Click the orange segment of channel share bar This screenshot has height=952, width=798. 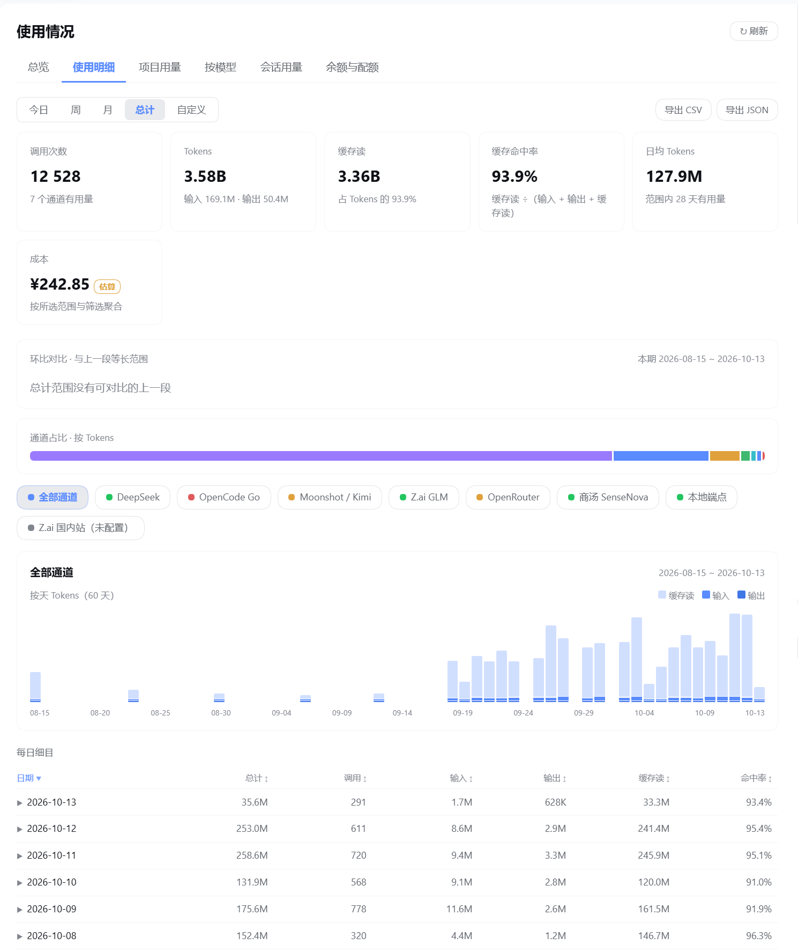coord(725,456)
